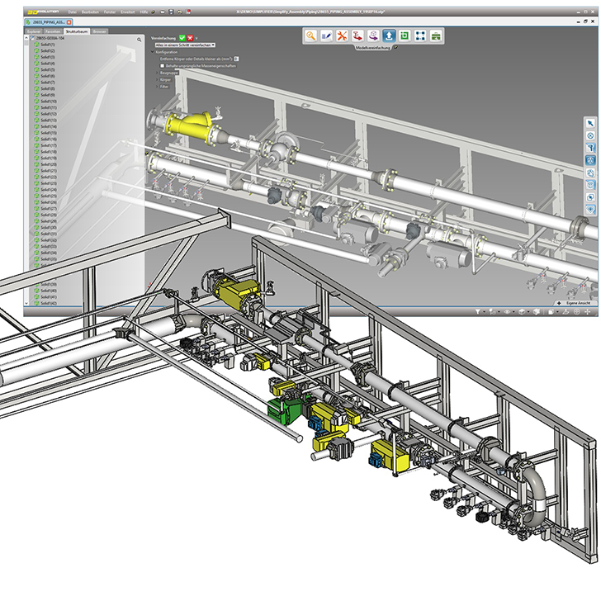This screenshot has height=601, width=601.
Task: Select the green square bounding tool
Action: tap(405, 35)
